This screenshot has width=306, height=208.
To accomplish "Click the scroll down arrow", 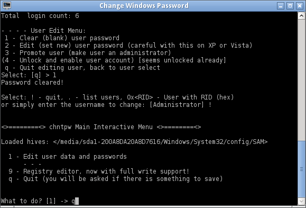I will point(301,201).
